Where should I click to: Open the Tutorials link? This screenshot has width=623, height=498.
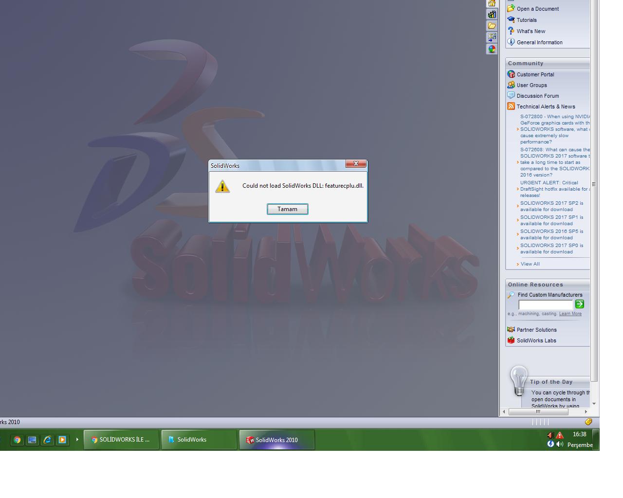[x=527, y=20]
